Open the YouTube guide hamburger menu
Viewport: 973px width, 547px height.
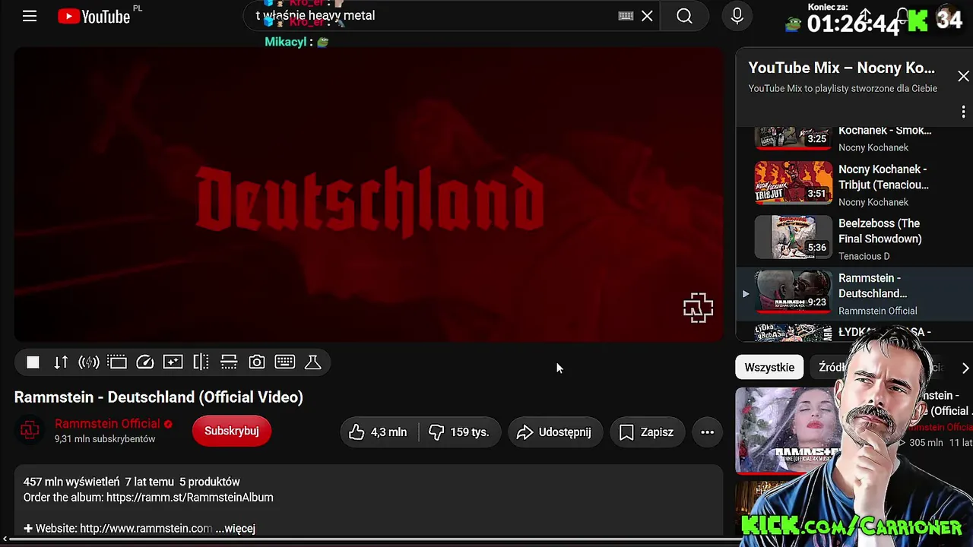click(30, 16)
